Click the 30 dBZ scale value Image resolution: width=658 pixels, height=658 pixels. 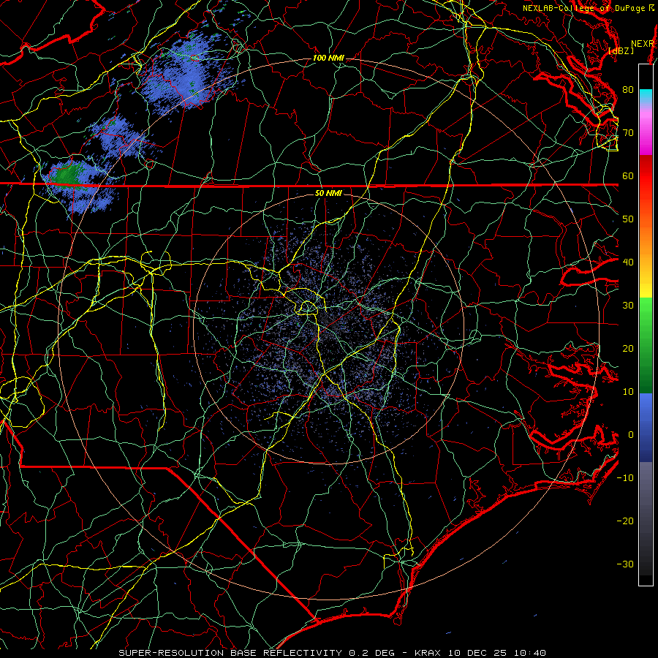coord(628,306)
